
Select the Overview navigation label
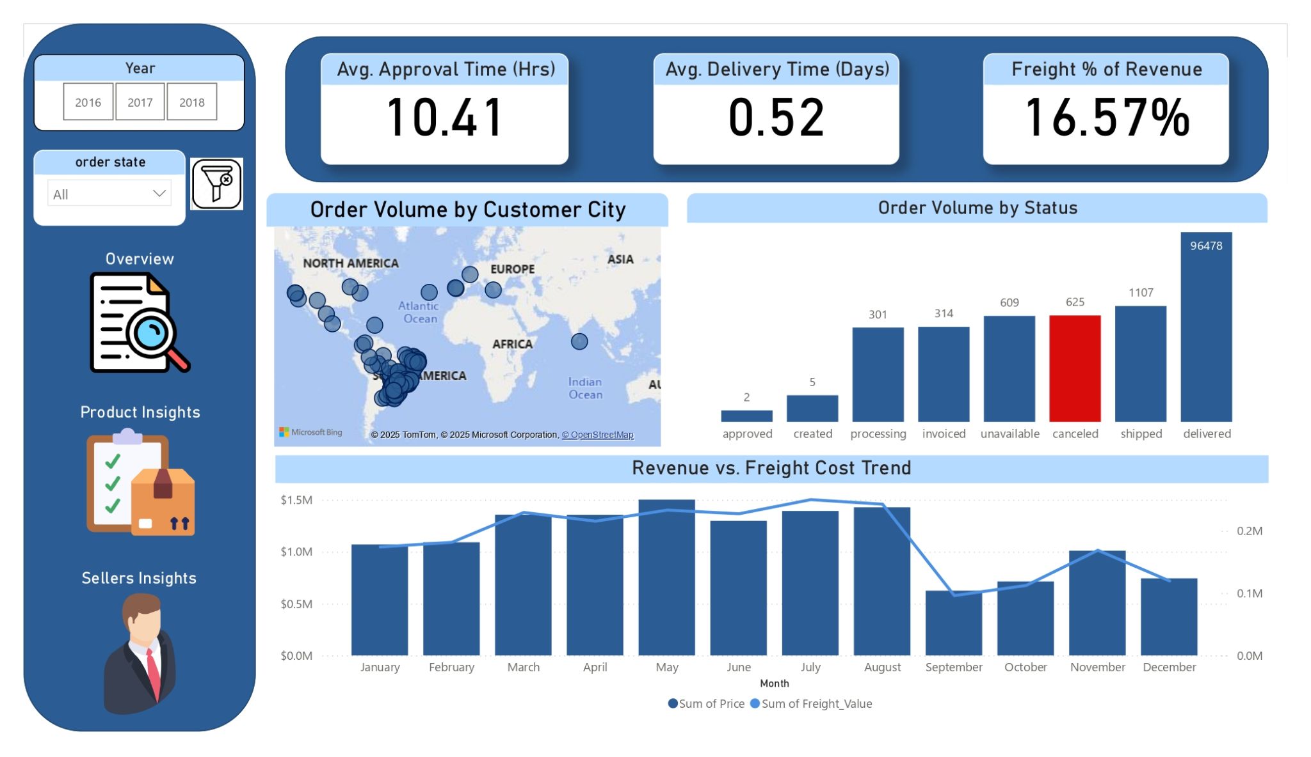[140, 259]
